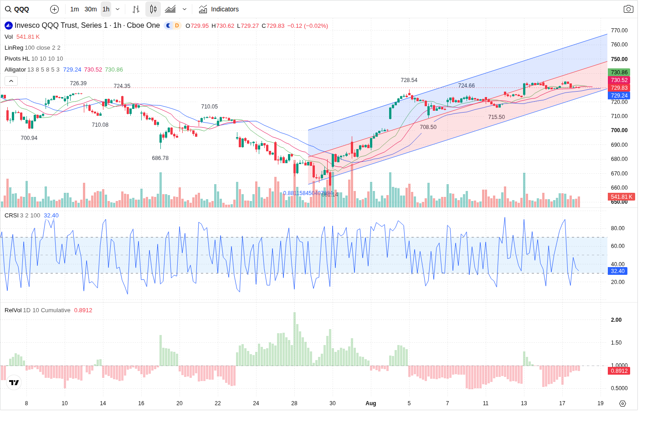This screenshot has height=433, width=647.
Task: Select the area chart style icon
Action: 170,9
